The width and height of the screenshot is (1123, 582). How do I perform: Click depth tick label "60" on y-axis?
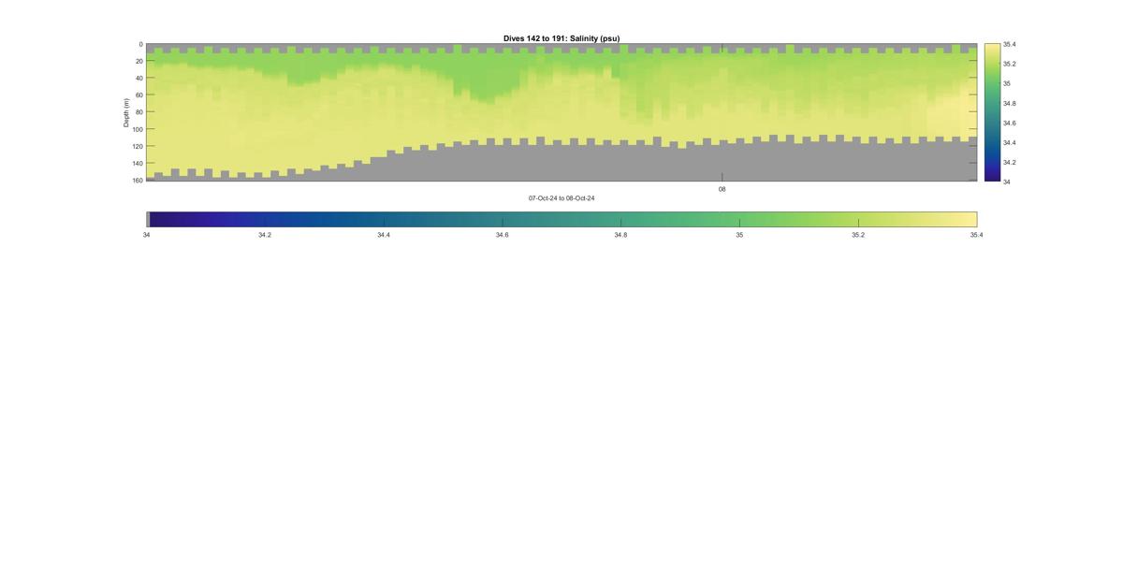point(139,95)
